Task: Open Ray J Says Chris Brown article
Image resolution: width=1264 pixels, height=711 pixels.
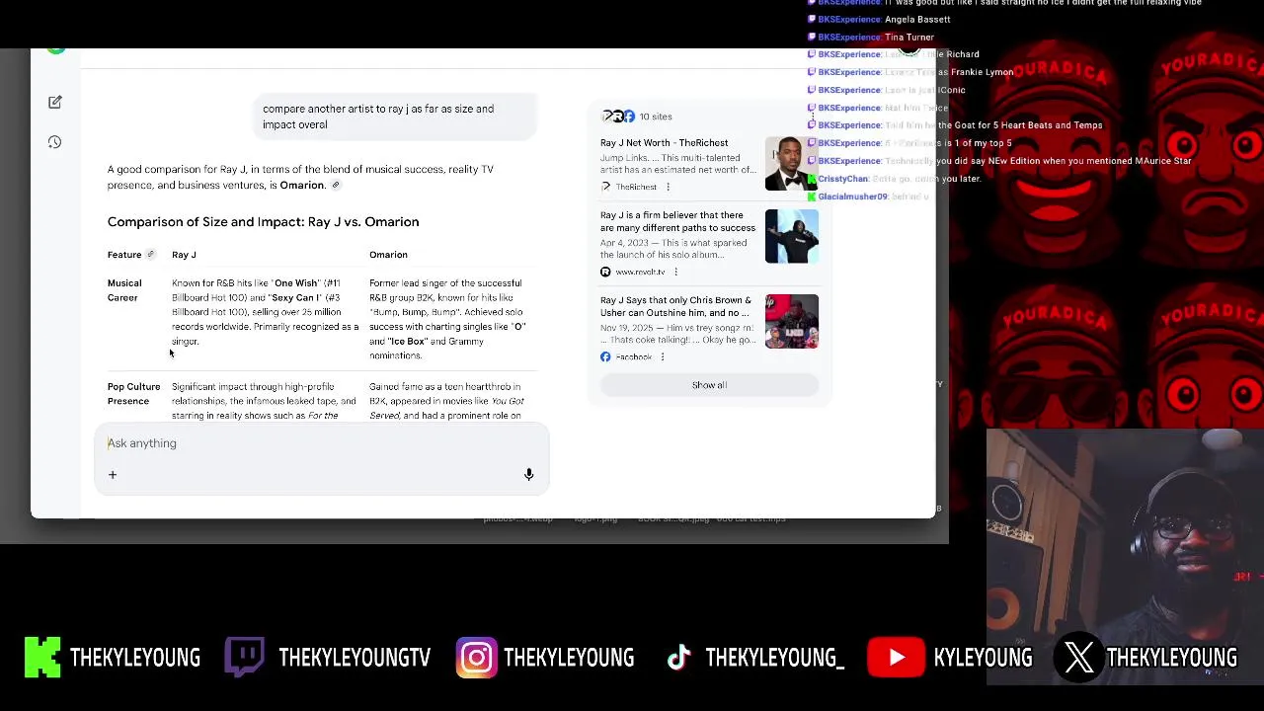Action: (x=675, y=306)
